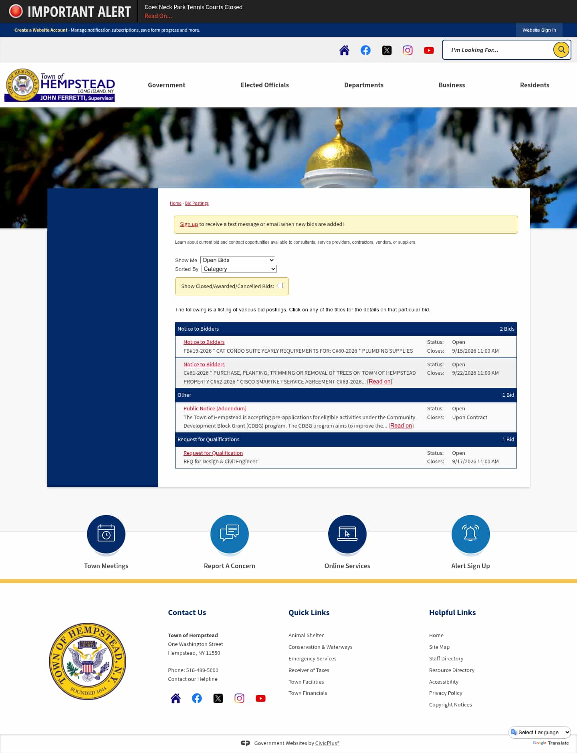This screenshot has width=577, height=753.
Task: Click Read on for C#61-2026 bid
Action: [x=379, y=382]
